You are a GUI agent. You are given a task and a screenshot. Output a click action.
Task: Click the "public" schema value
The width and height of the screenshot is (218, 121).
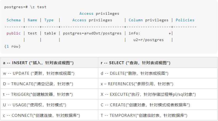[x=14, y=33]
